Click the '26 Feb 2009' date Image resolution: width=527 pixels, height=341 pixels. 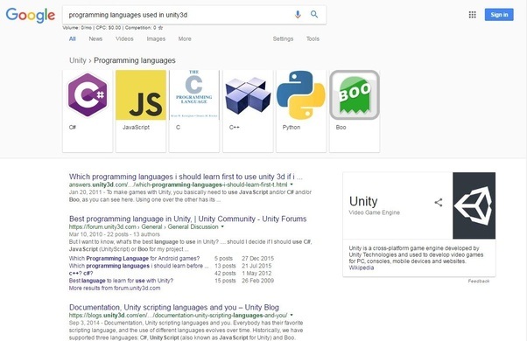257,281
